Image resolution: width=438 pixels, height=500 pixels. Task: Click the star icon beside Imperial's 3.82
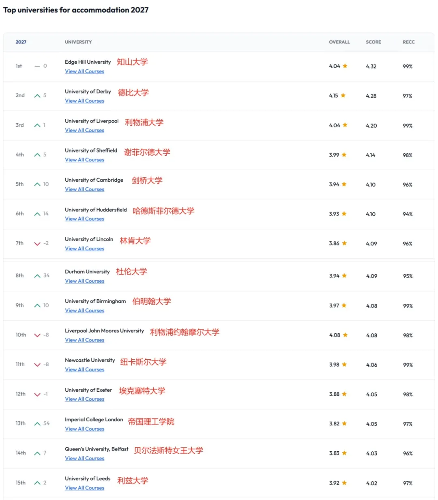[x=344, y=423]
